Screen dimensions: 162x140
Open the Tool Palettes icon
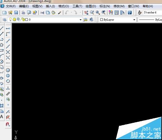click(122, 13)
